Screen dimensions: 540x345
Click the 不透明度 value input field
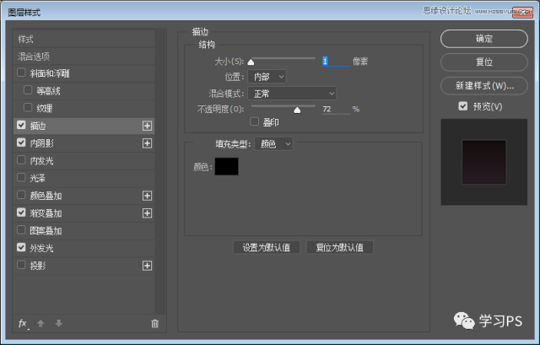tap(335, 110)
